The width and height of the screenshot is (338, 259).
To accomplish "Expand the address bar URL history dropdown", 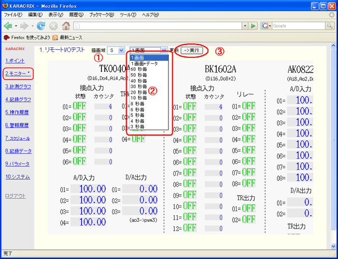I will click(x=245, y=26).
